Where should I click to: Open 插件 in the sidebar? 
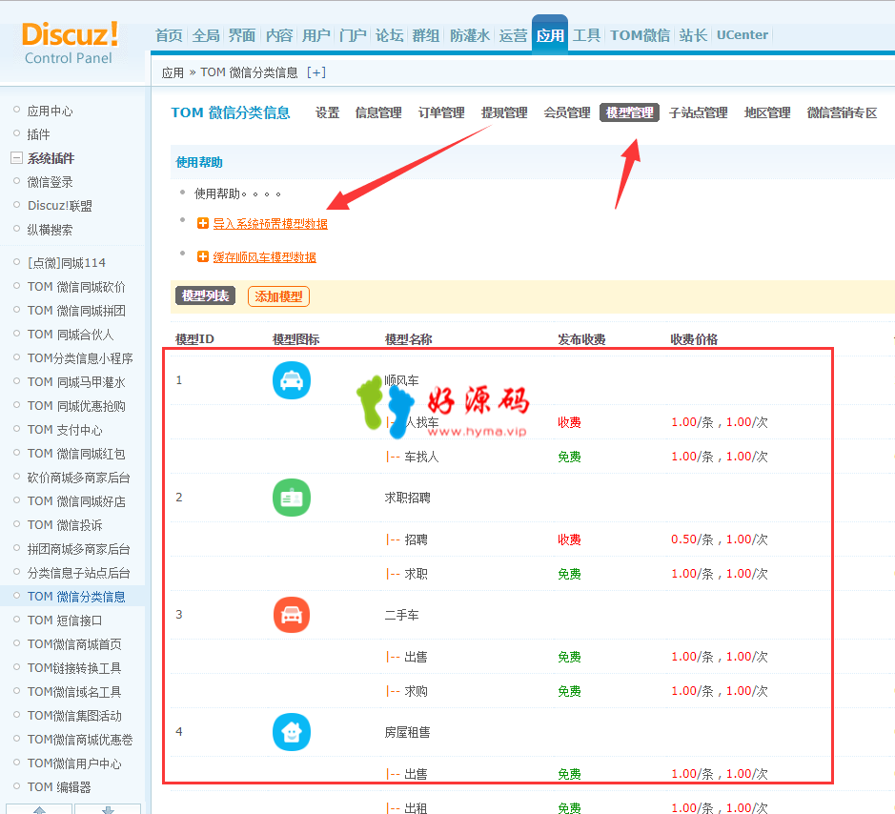pyautogui.click(x=39, y=134)
